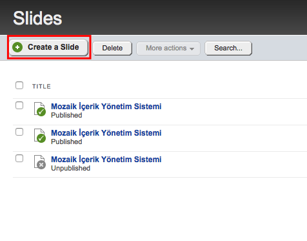This screenshot has width=307, height=241.
Task: Open the first Mozaik İçerik Yönetim Sistemi link
Action: click(106, 107)
